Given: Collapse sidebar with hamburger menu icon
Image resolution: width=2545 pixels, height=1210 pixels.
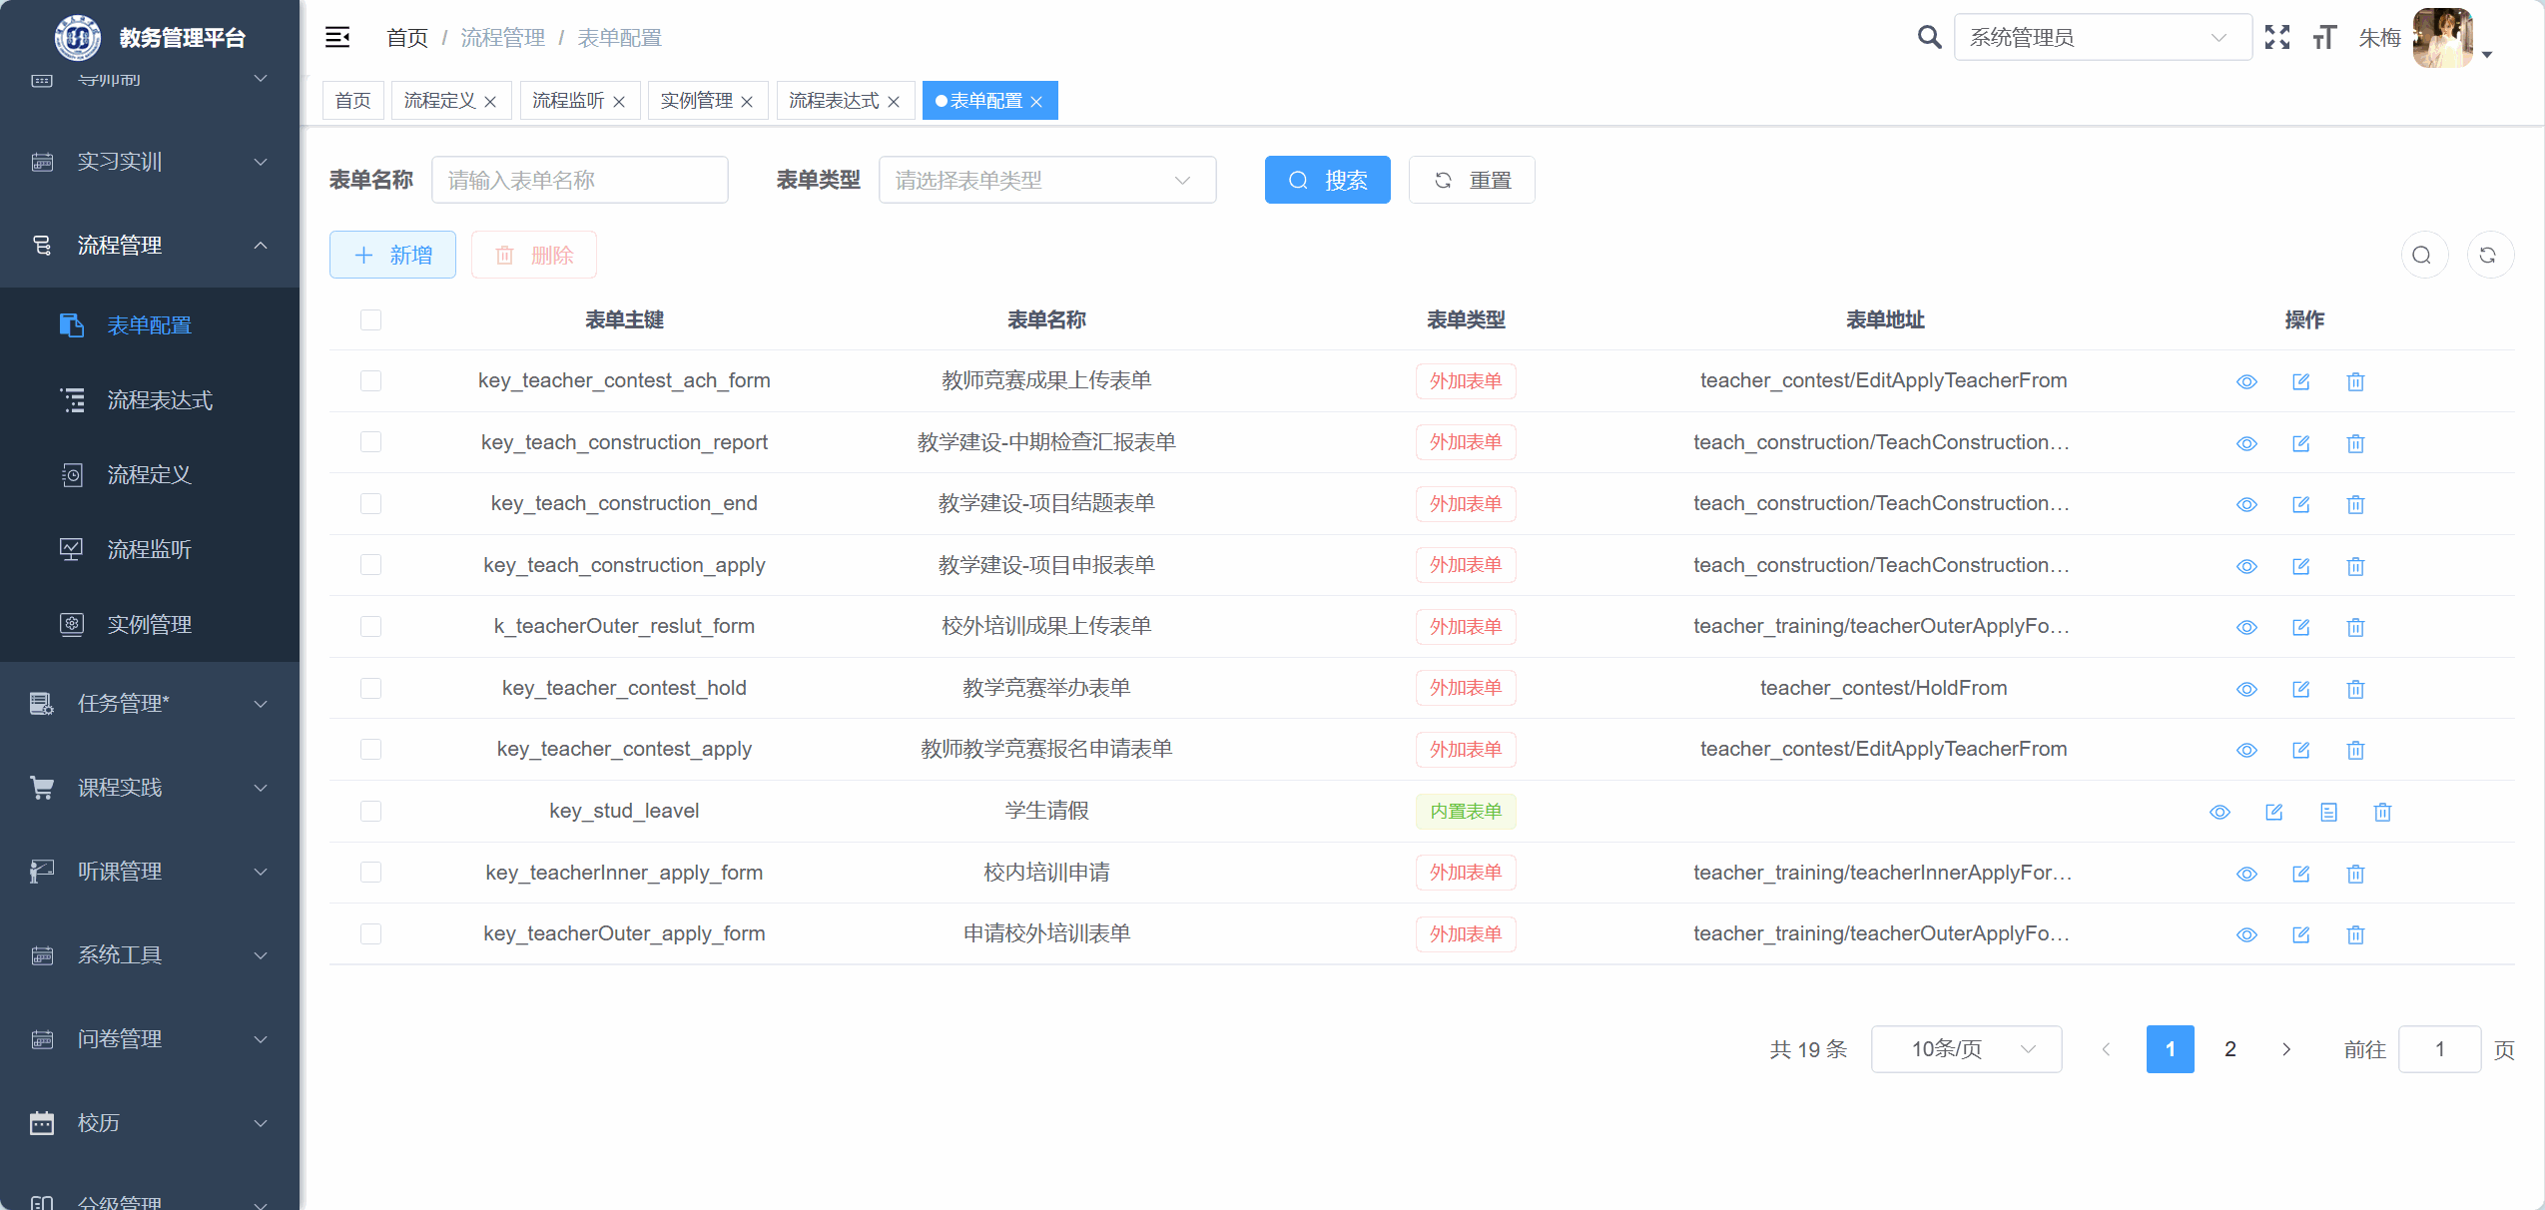Looking at the screenshot, I should tap(337, 38).
